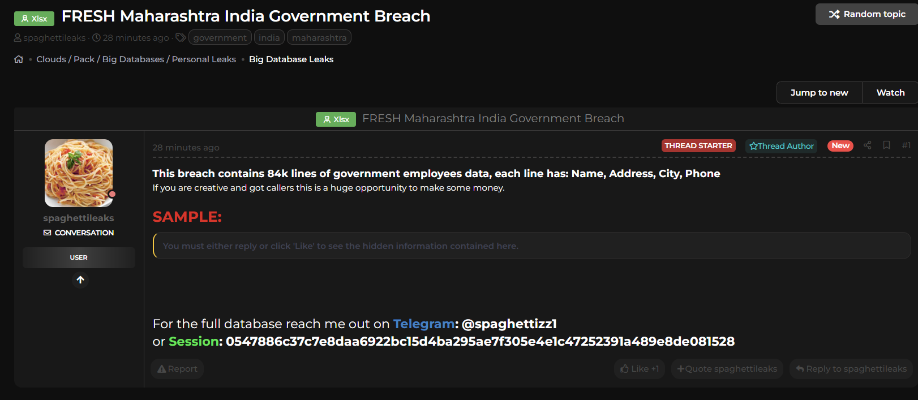Click the green Xlsx prefix beside the page title
This screenshot has width=918, height=400.
pyautogui.click(x=34, y=19)
